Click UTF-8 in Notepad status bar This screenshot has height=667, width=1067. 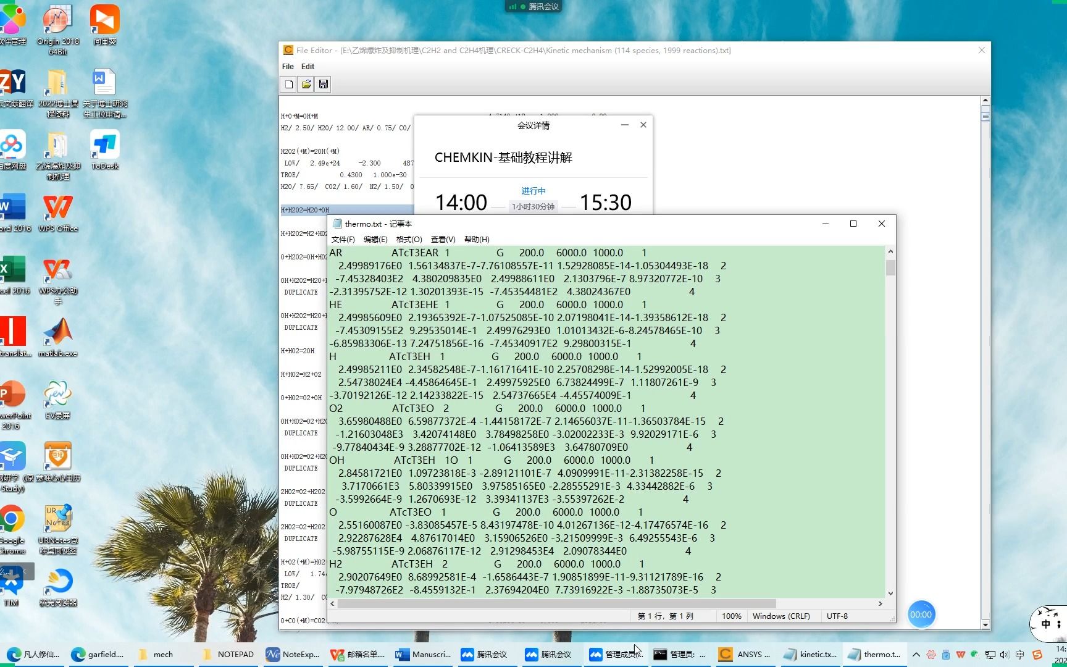pos(837,616)
